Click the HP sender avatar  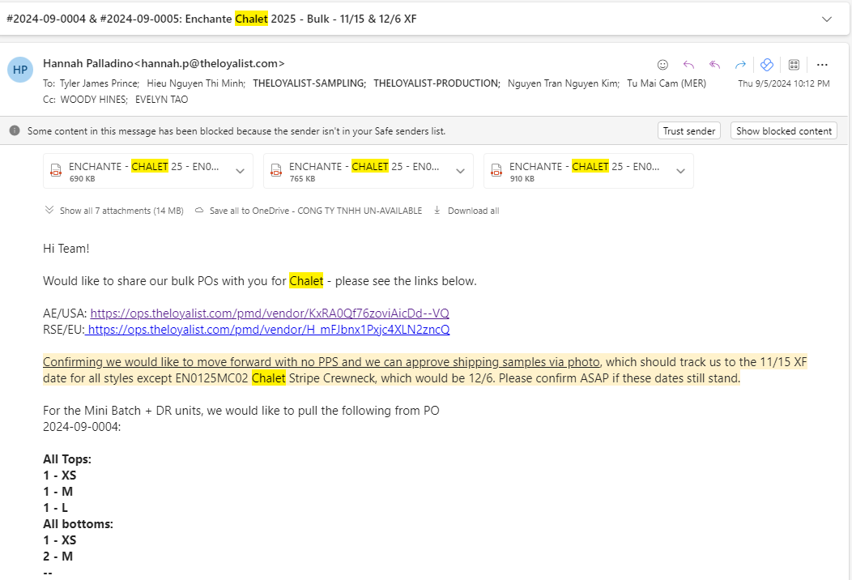click(20, 70)
